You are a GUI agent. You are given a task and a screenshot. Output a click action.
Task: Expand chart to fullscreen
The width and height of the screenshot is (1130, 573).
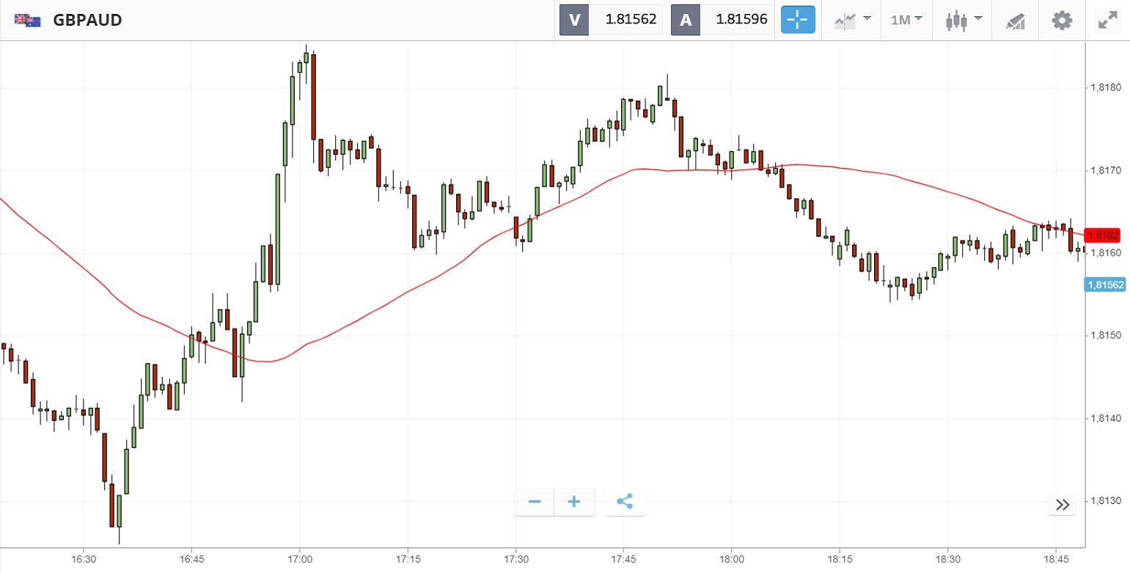1107,20
